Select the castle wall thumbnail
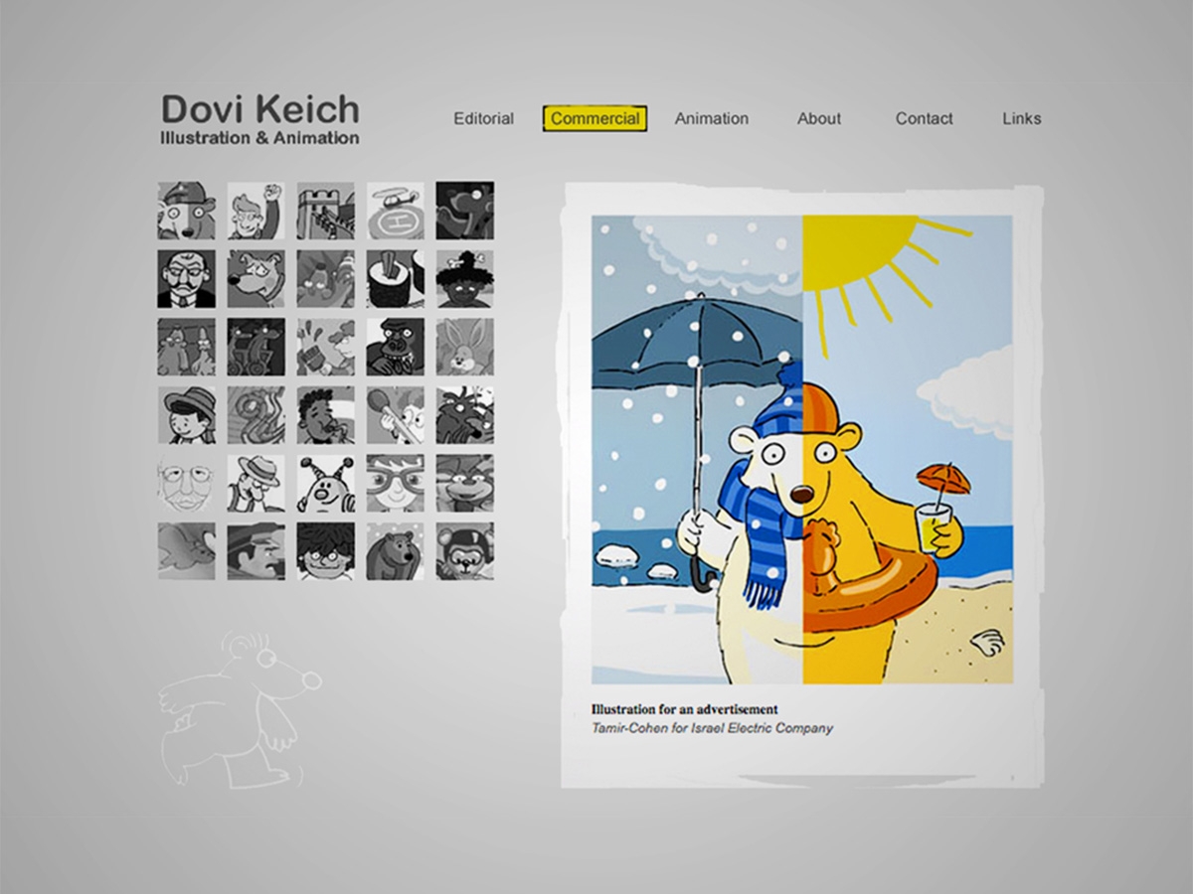Image resolution: width=1193 pixels, height=894 pixels. point(325,211)
